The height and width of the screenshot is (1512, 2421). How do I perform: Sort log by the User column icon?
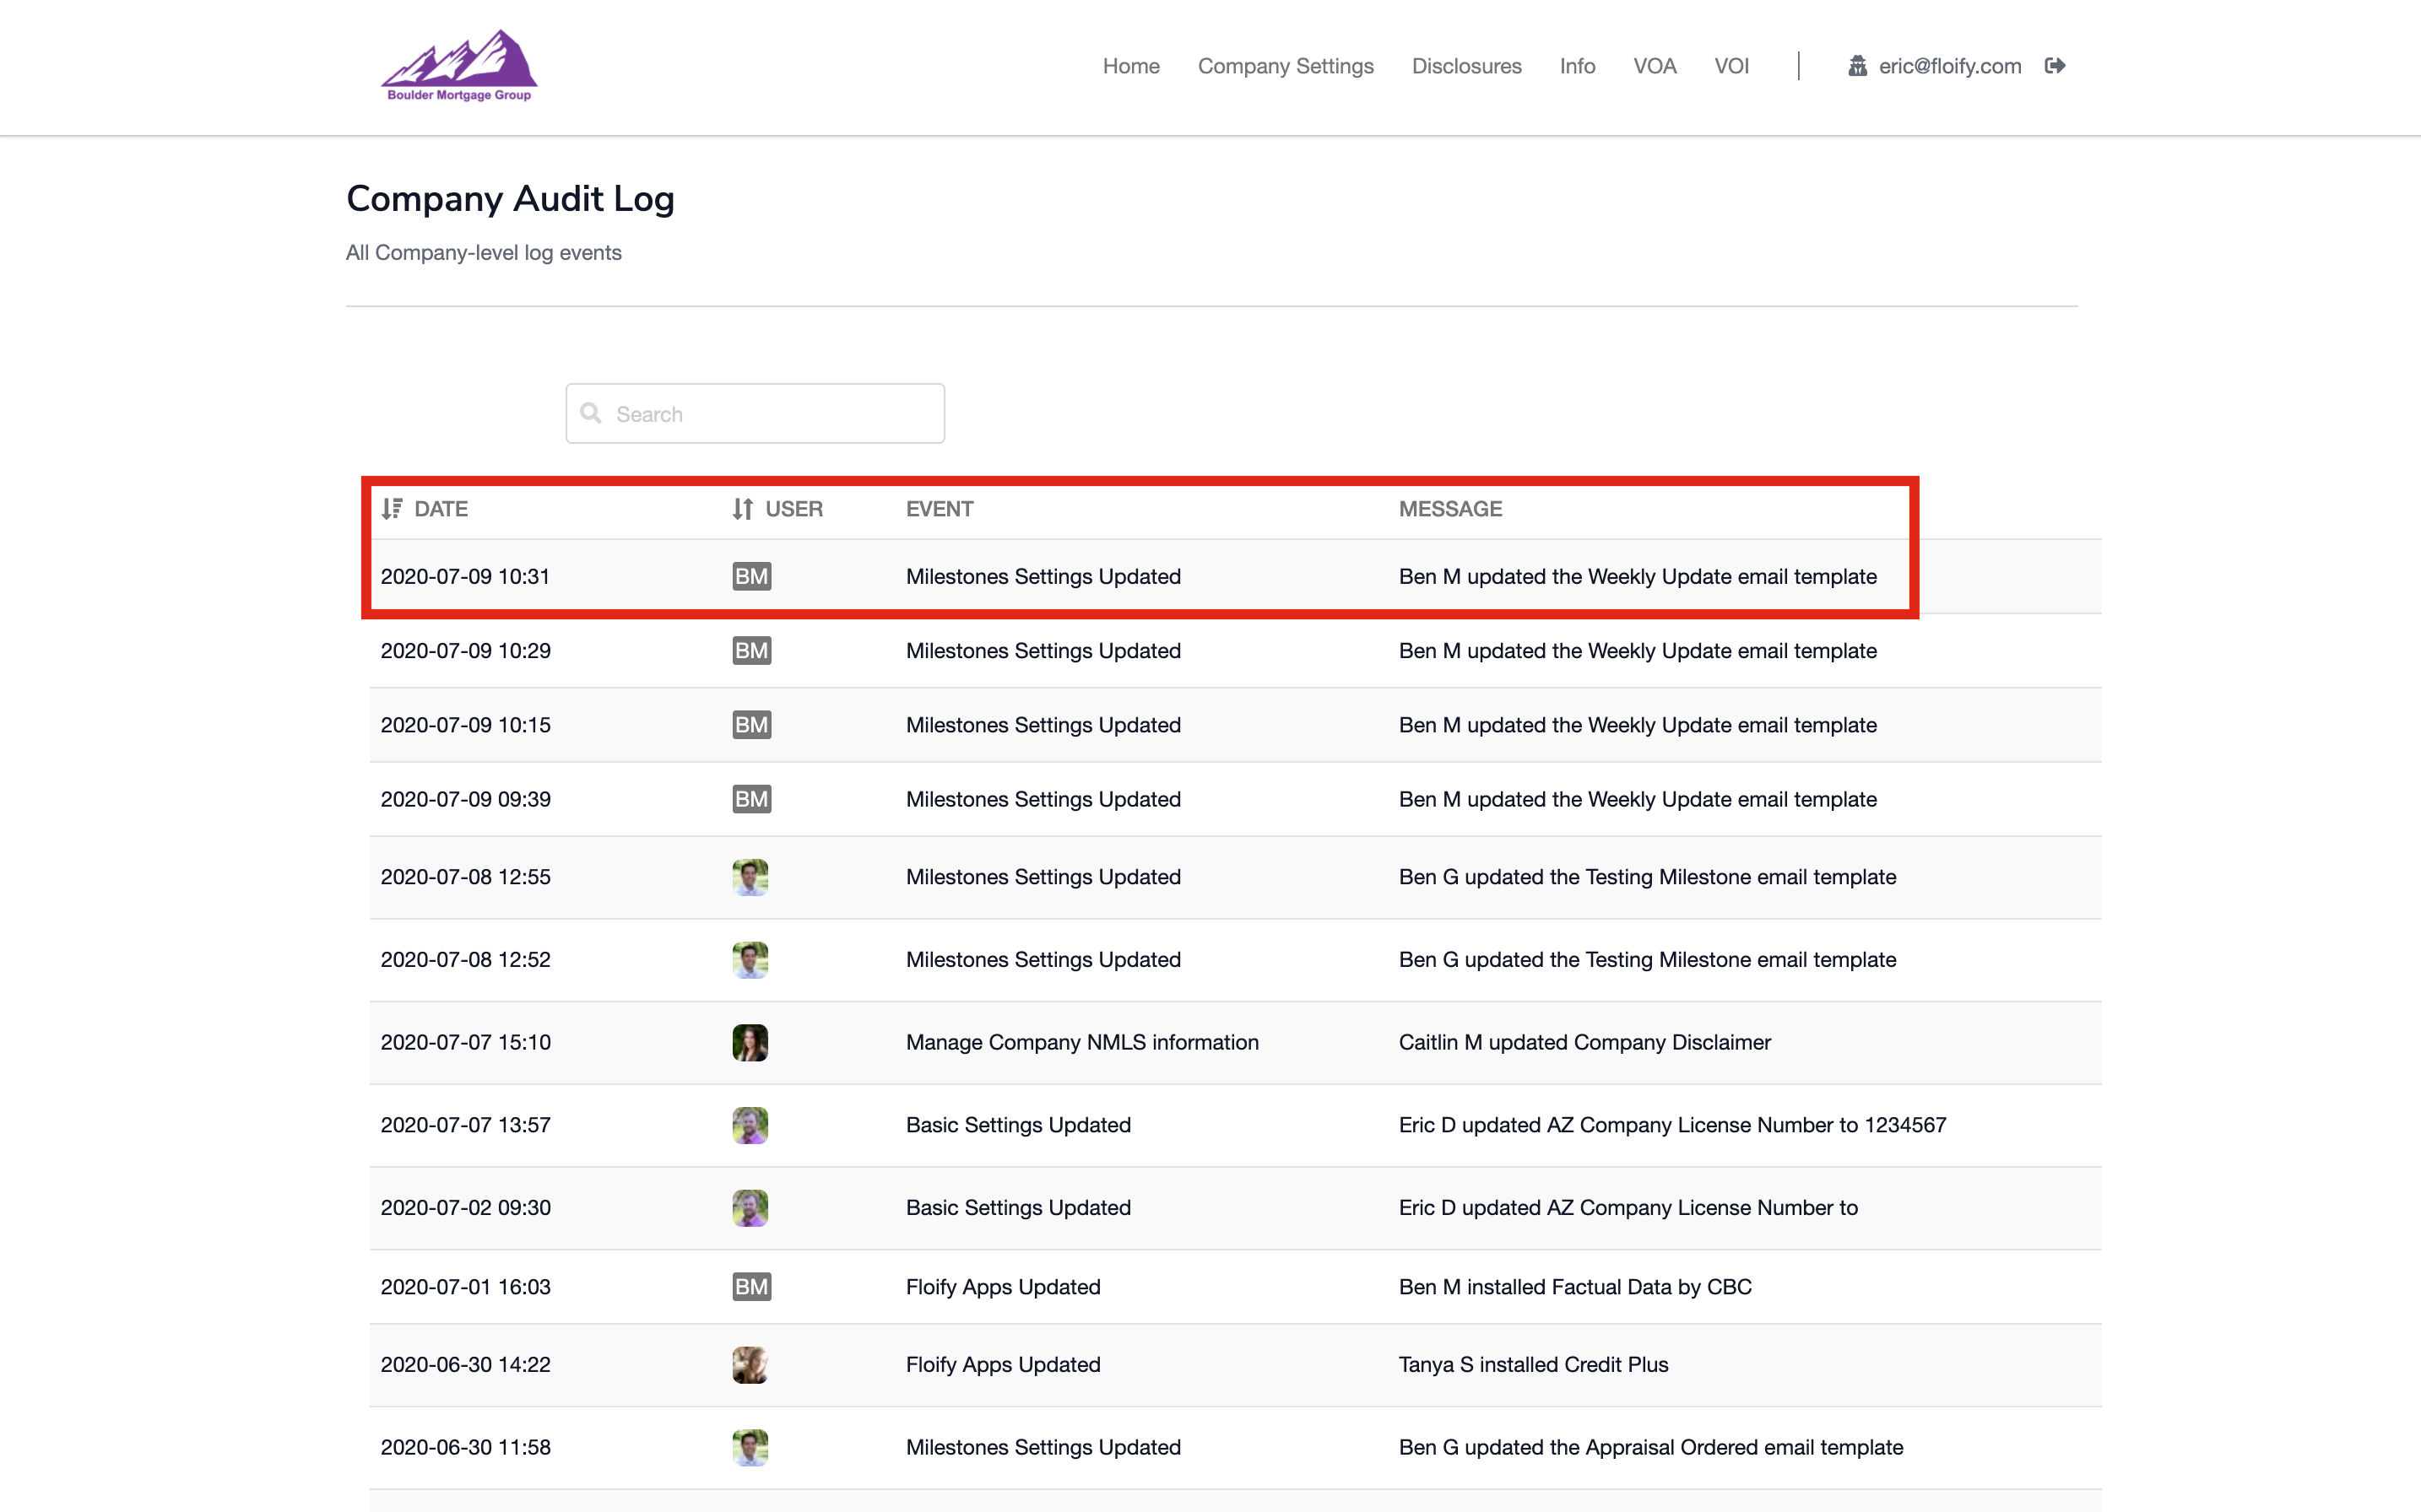(x=742, y=509)
